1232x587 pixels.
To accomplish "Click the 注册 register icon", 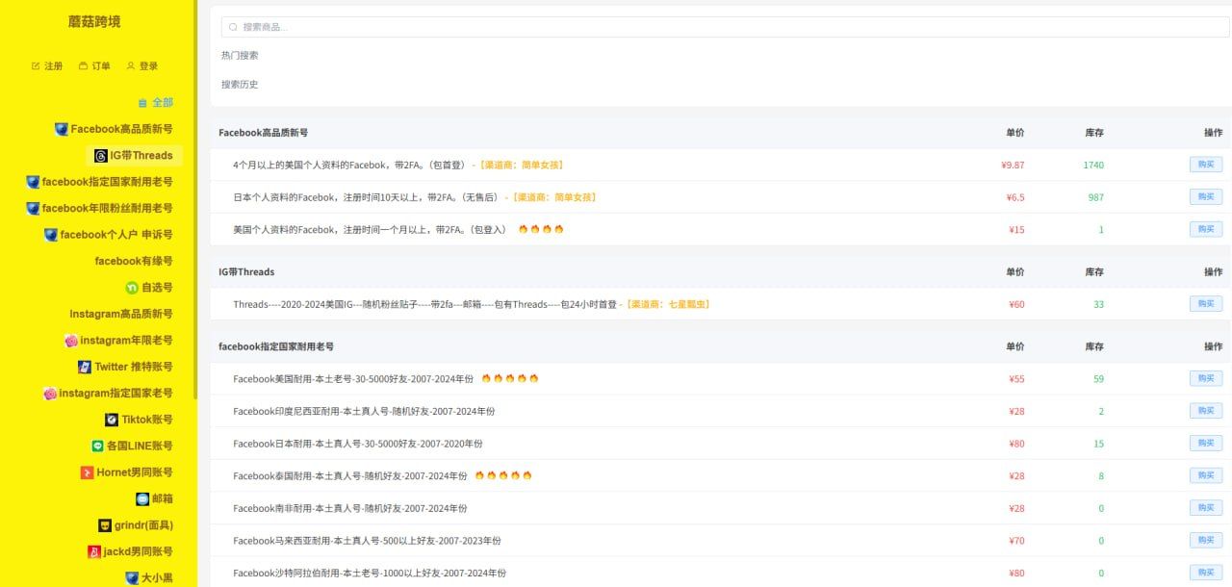I will tap(36, 66).
